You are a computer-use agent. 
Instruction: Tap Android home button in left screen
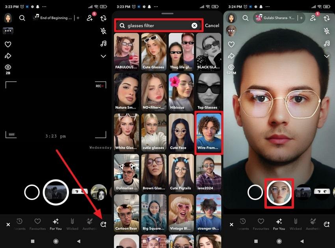click(x=56, y=241)
